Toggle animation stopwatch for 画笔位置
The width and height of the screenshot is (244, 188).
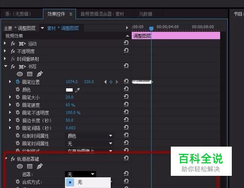coord(18,82)
